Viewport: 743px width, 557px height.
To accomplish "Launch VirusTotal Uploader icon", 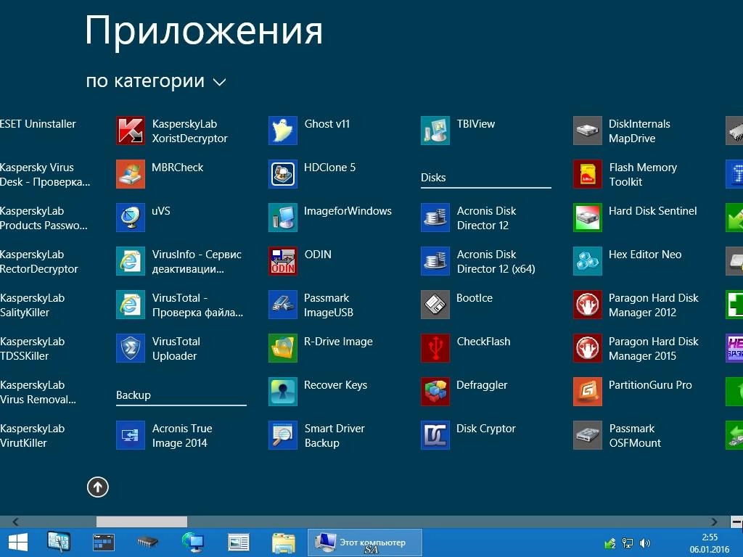I will 131,349.
